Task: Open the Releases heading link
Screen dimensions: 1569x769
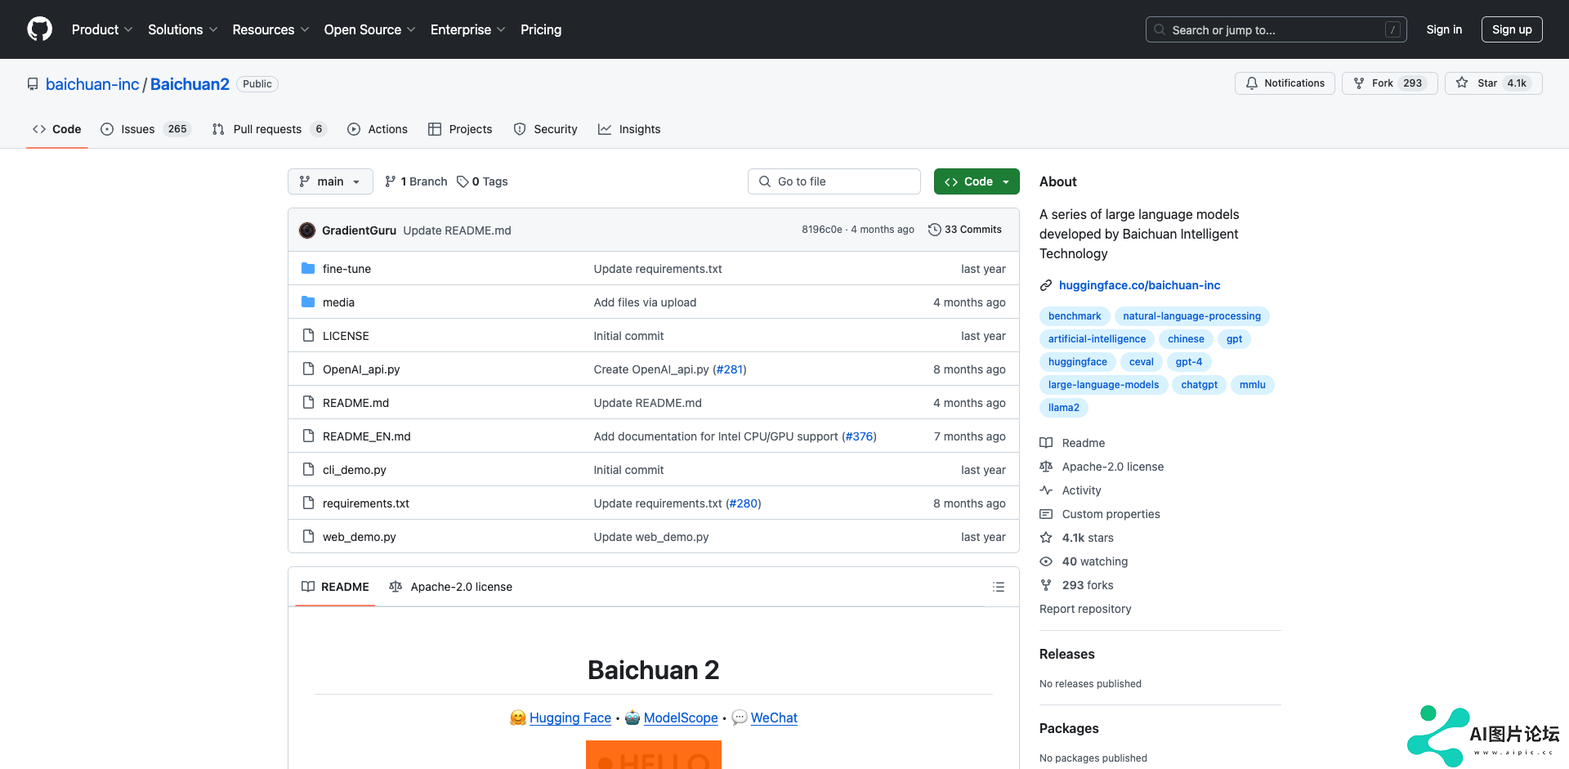Action: (1066, 654)
